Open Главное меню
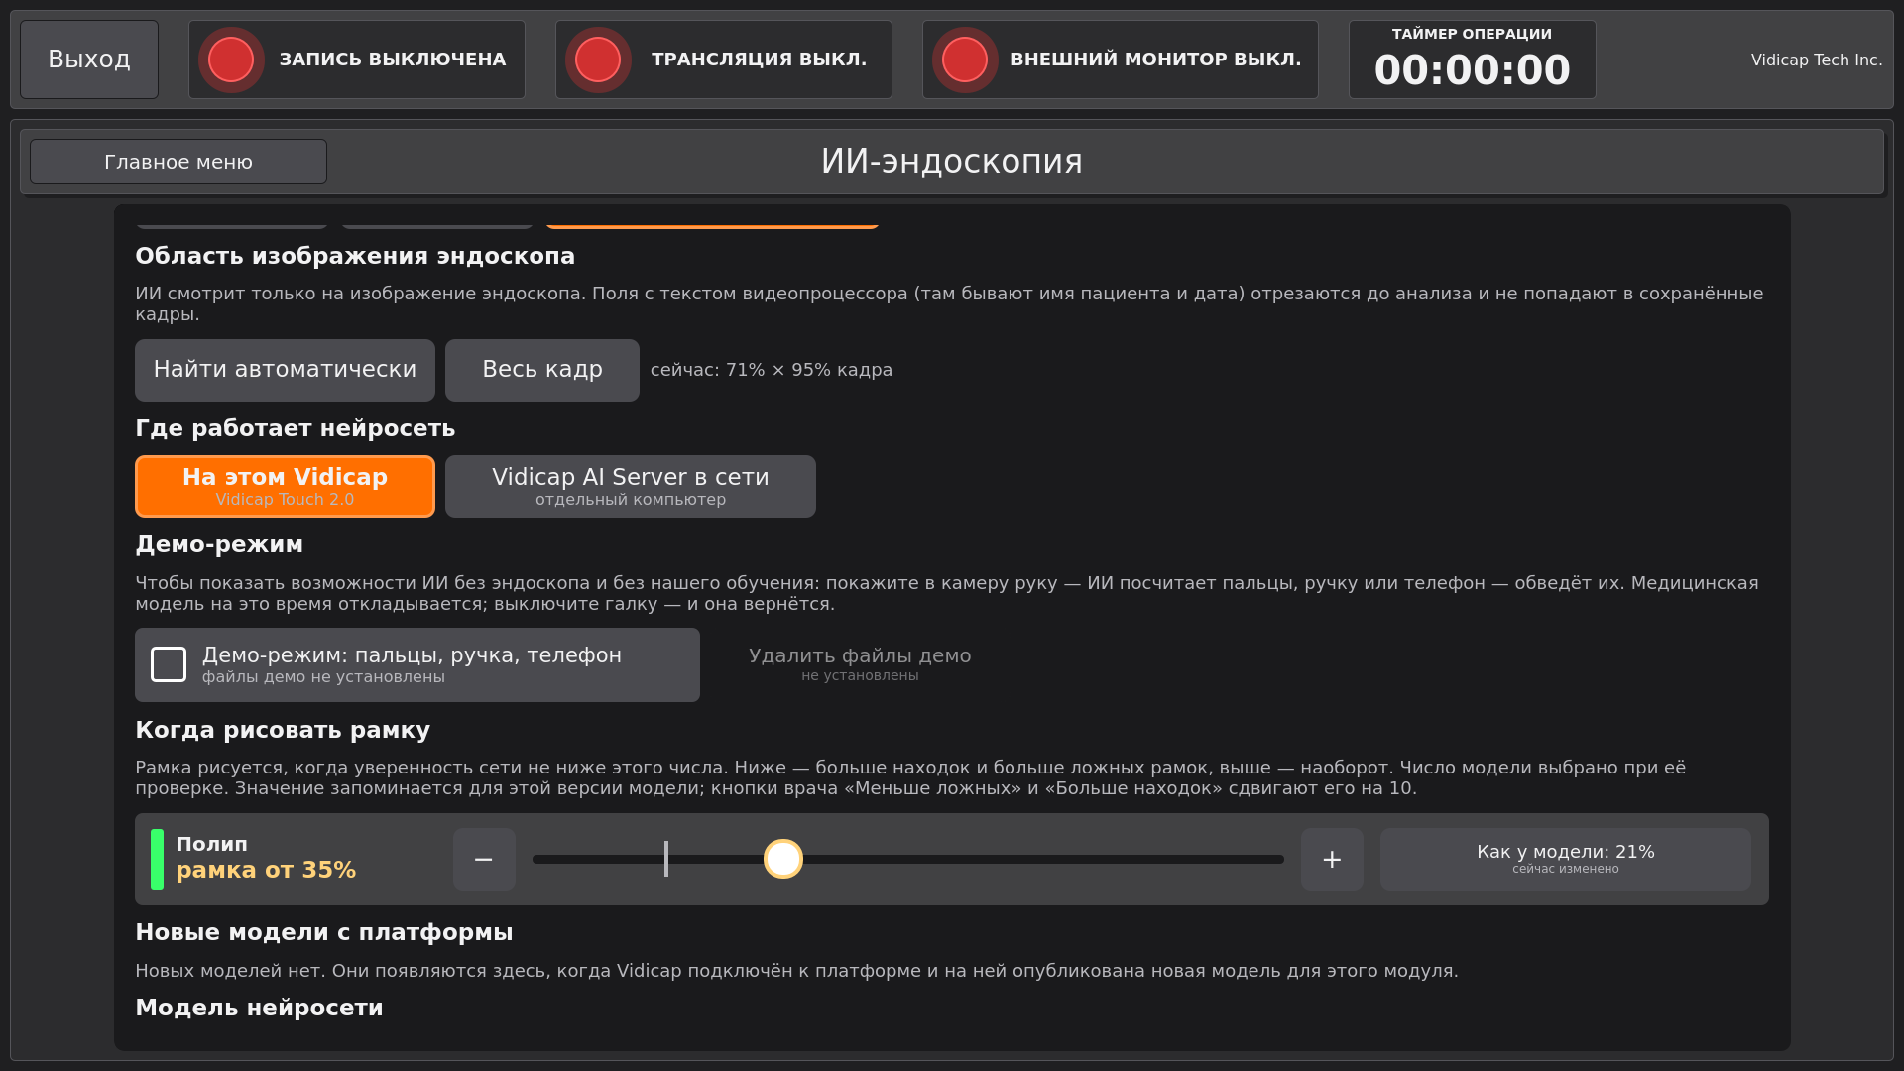The height and width of the screenshot is (1071, 1904). [x=178, y=162]
